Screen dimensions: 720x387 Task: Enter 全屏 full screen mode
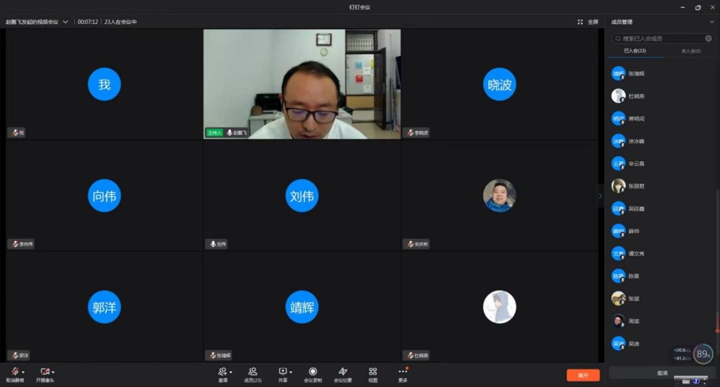[588, 22]
